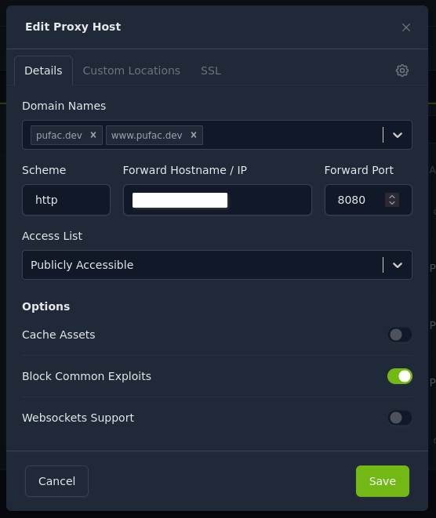The width and height of the screenshot is (436, 518).
Task: Remove pufac.dev domain tag
Action: (x=93, y=135)
